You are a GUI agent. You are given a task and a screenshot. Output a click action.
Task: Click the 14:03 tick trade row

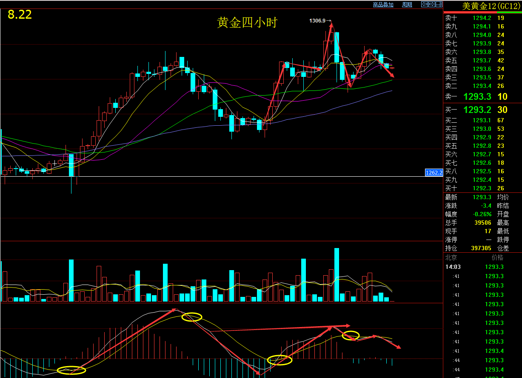482,267
